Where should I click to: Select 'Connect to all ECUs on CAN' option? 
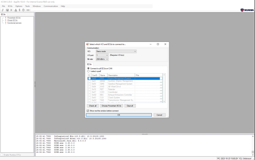tap(88, 69)
